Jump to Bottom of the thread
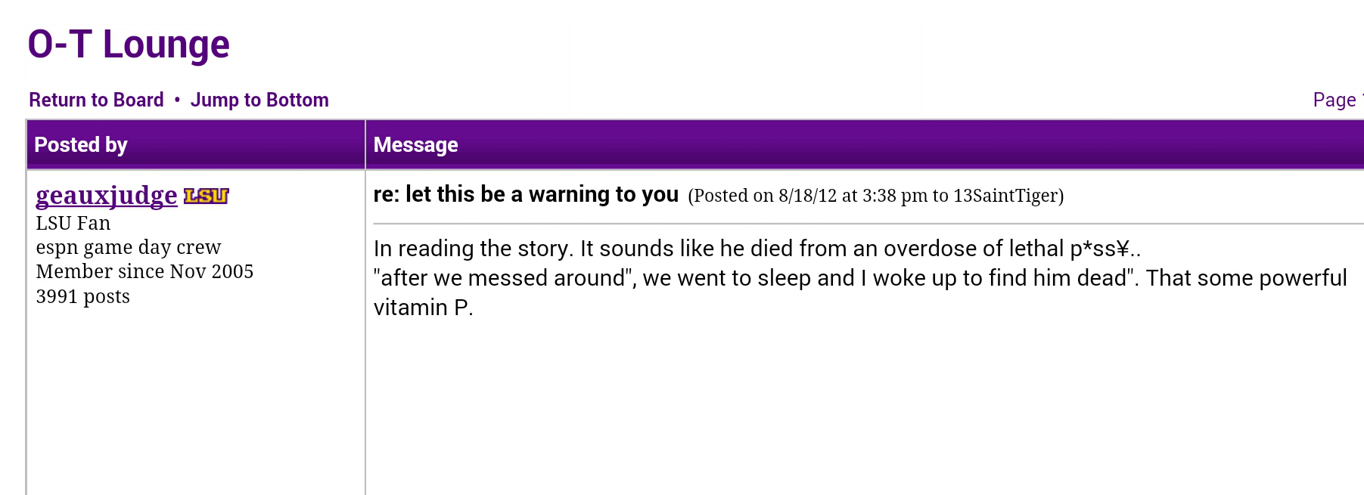Screen dimensions: 1364x495 [x=259, y=100]
